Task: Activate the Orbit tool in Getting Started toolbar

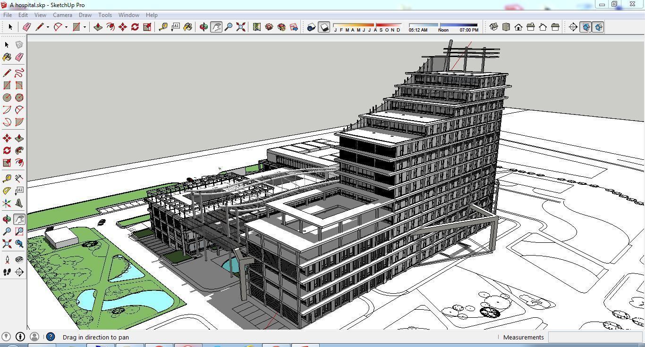Action: (204, 27)
